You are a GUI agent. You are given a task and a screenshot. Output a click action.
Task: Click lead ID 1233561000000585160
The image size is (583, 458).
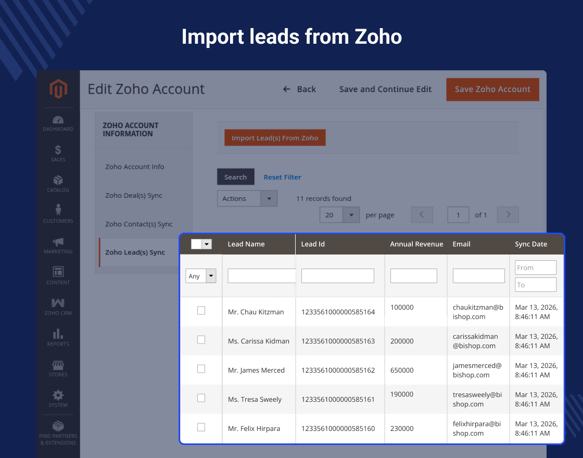point(338,429)
